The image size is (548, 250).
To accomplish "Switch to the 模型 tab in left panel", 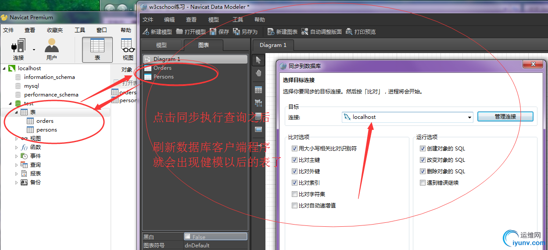I will (161, 45).
